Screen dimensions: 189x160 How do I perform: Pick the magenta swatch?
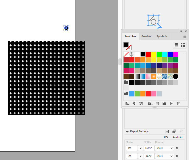176,54
